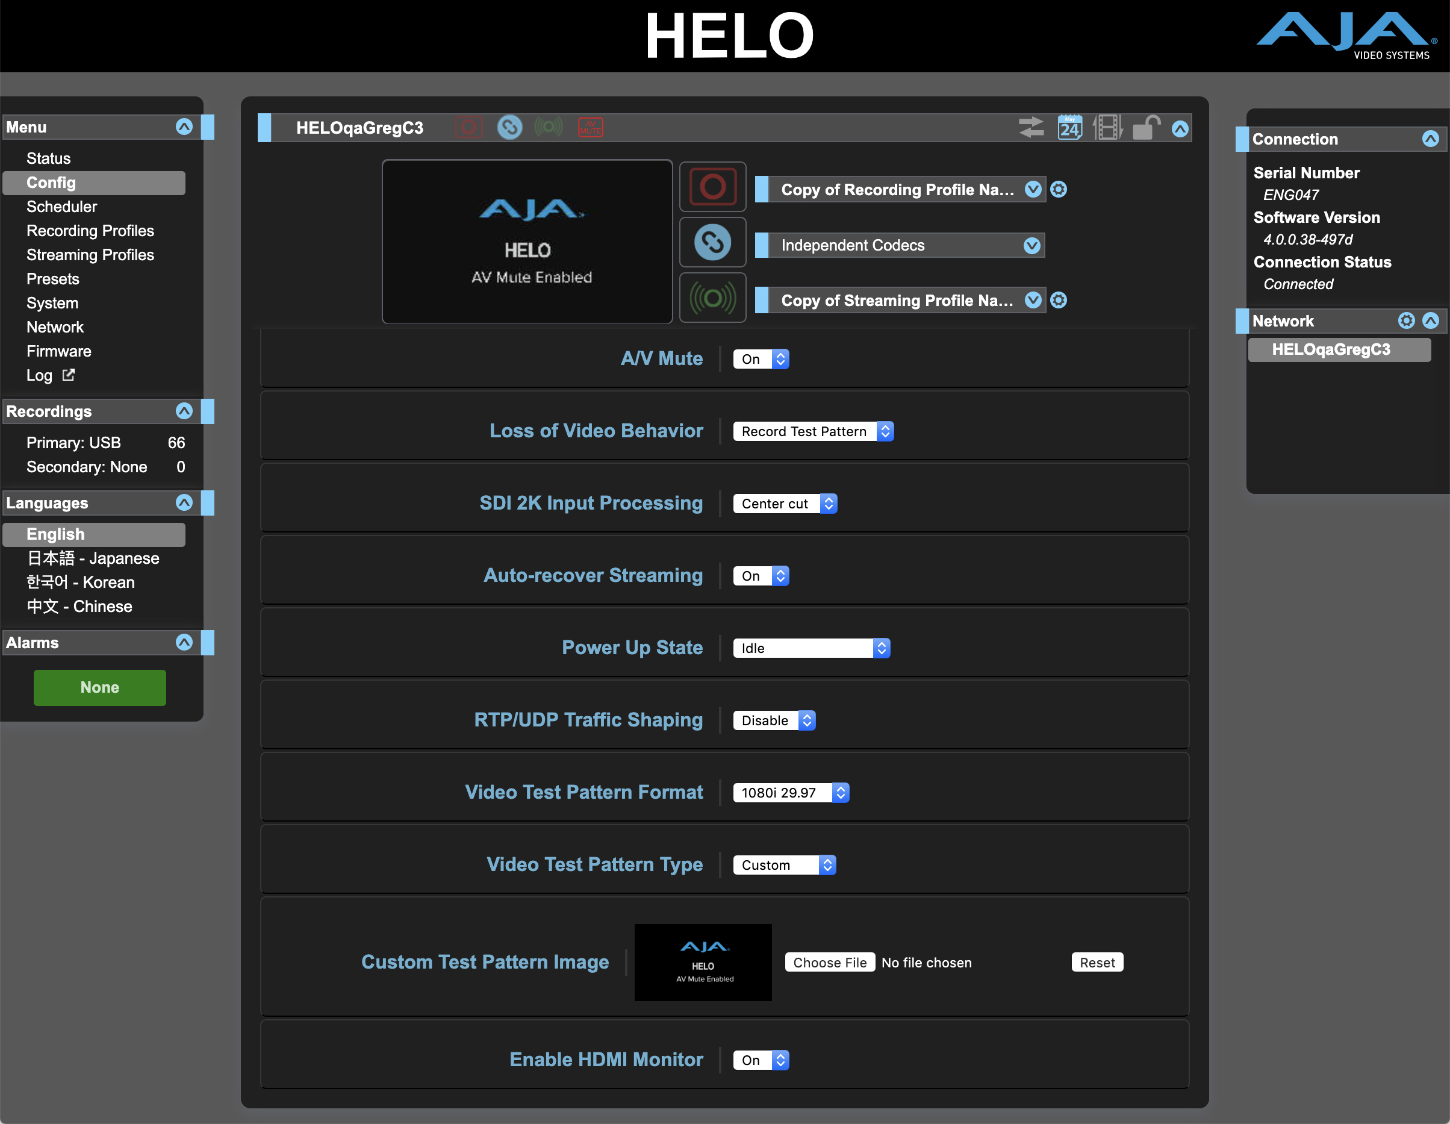This screenshot has height=1124, width=1450.
Task: Open Network panel settings gear
Action: (1406, 321)
